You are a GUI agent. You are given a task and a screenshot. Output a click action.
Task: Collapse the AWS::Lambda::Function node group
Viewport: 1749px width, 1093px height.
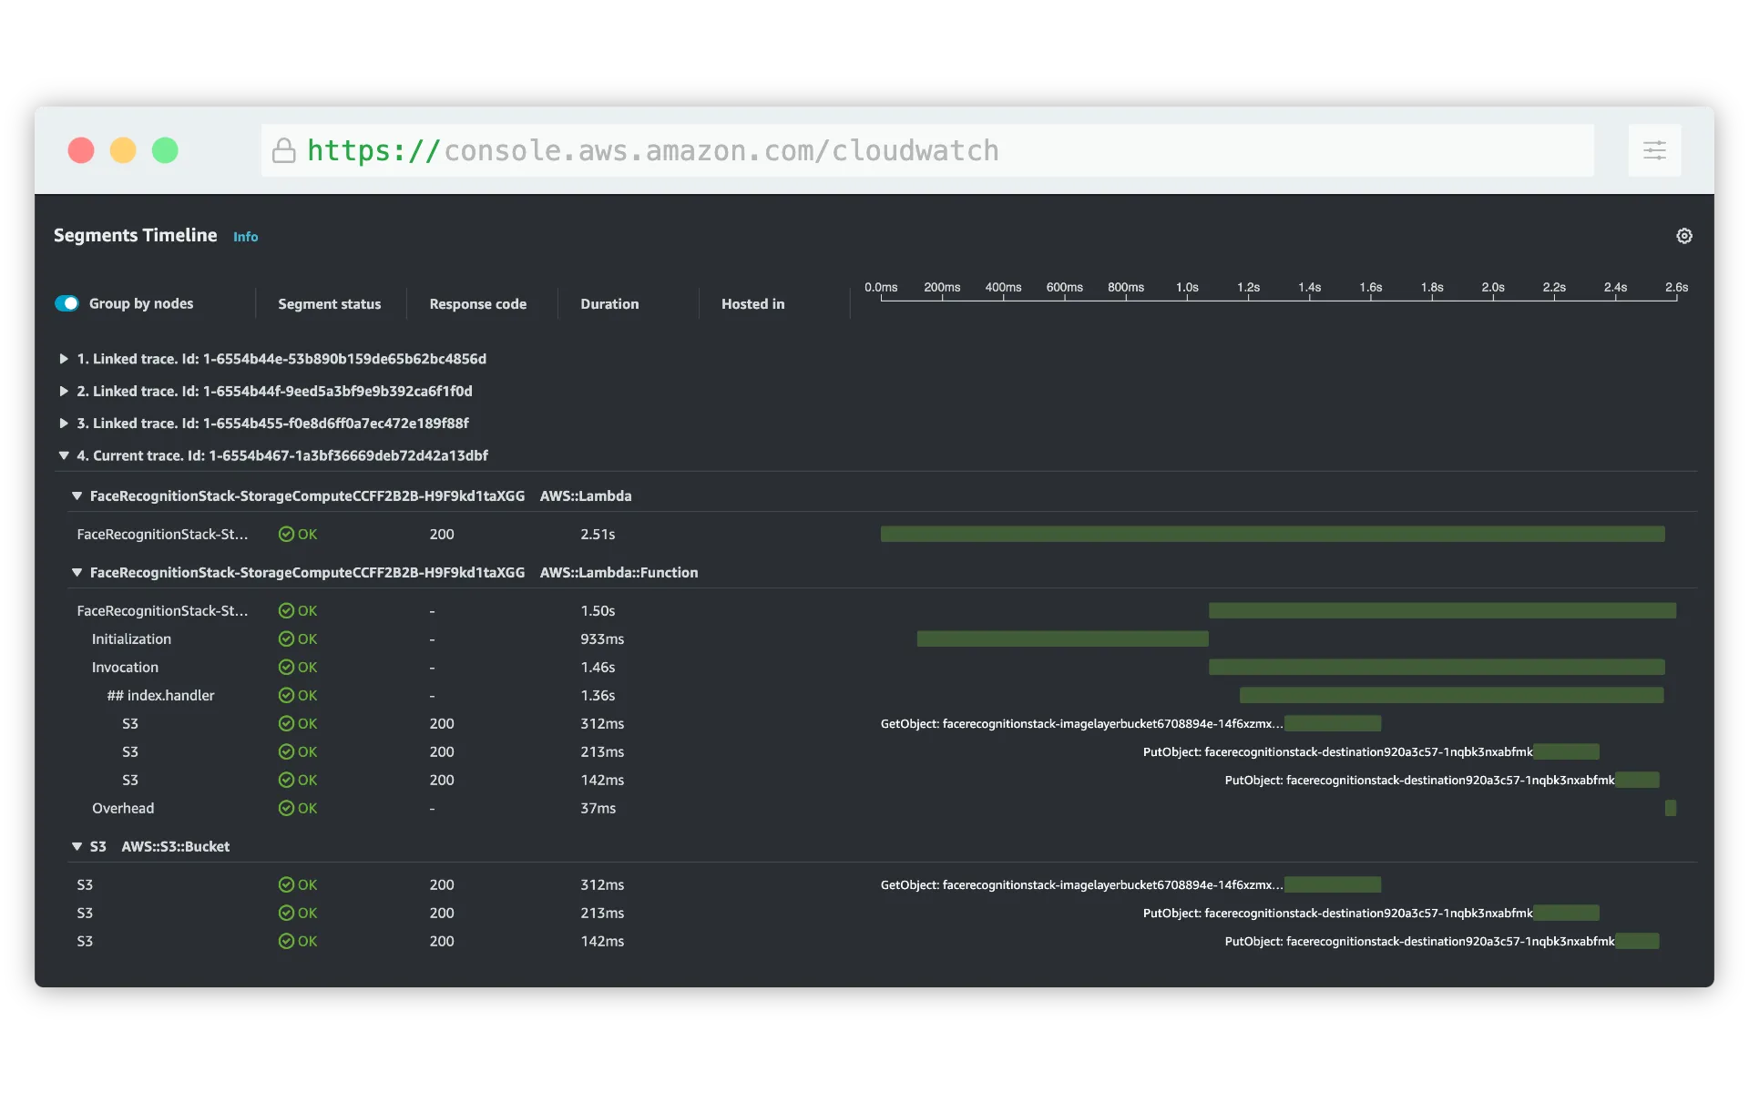coord(77,573)
